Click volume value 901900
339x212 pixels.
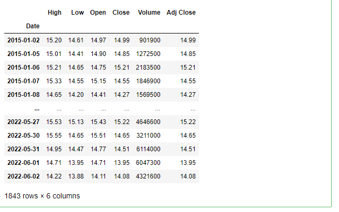pos(150,40)
